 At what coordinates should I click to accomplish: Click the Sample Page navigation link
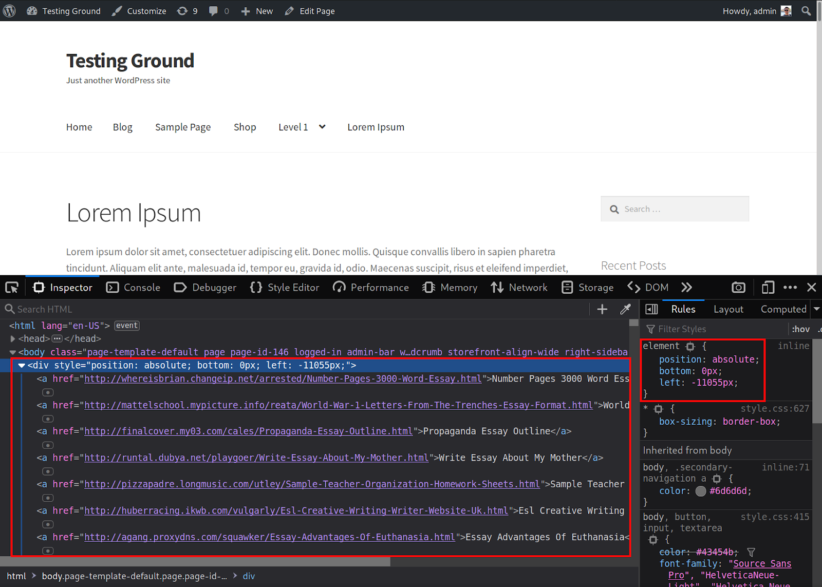(183, 127)
